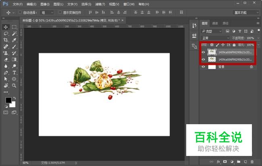Switch to the 通道 tab
The height and width of the screenshot is (166, 262).
pos(215,23)
